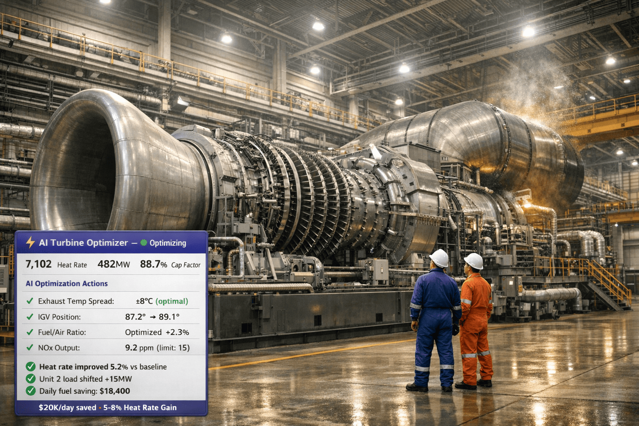Click the Daily fuel saving $18,400 entry

click(84, 391)
